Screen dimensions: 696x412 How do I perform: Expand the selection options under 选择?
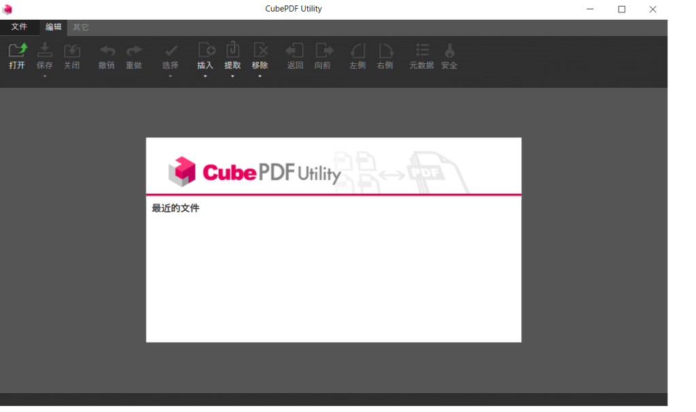point(171,75)
